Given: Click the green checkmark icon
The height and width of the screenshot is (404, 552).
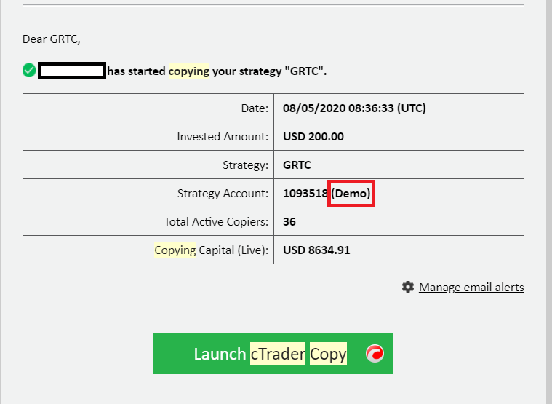Looking at the screenshot, I should coord(29,71).
